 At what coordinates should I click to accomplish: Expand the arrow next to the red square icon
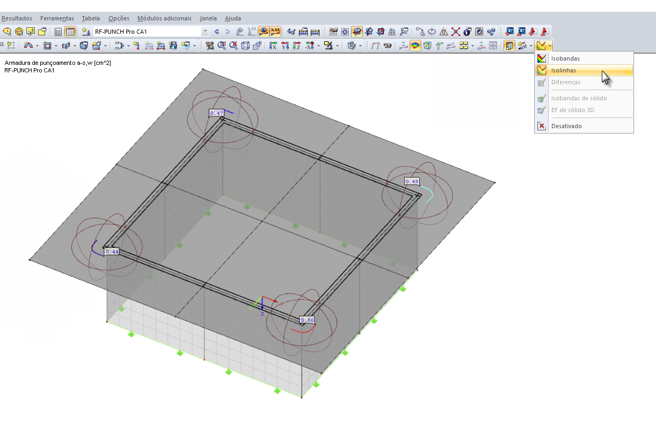click(56, 46)
